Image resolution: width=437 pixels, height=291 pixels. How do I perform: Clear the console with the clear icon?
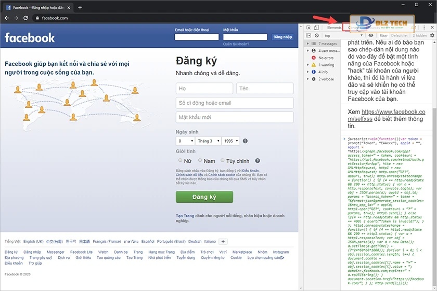coord(317,35)
